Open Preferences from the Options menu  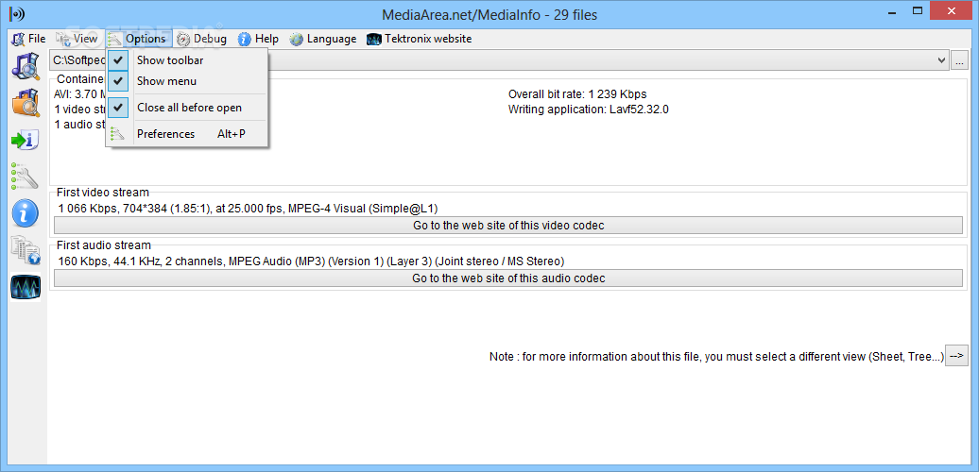[187, 134]
